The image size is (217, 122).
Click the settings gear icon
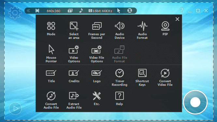pyautogui.click(x=15, y=13)
